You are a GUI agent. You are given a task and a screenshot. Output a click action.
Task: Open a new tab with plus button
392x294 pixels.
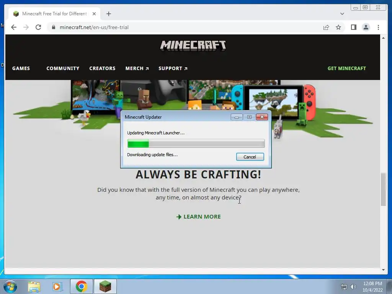(x=108, y=14)
